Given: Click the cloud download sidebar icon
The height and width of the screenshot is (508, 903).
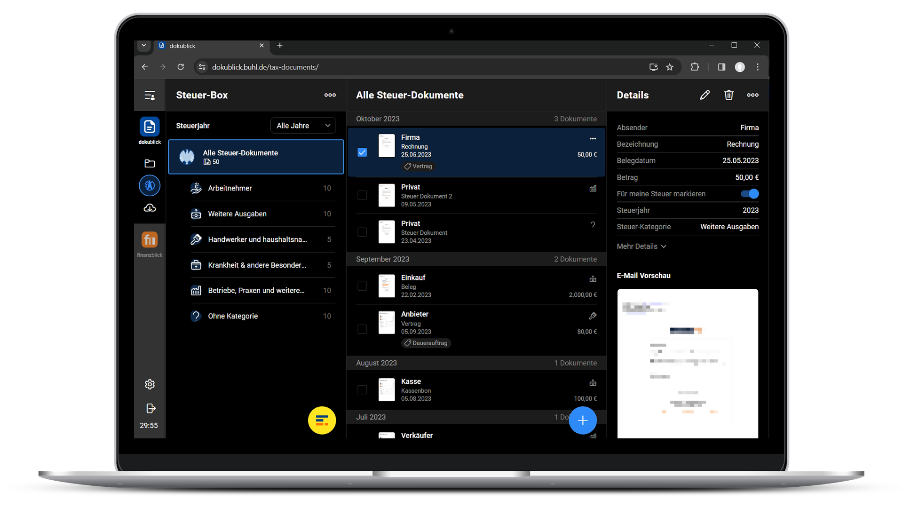Looking at the screenshot, I should click(150, 208).
